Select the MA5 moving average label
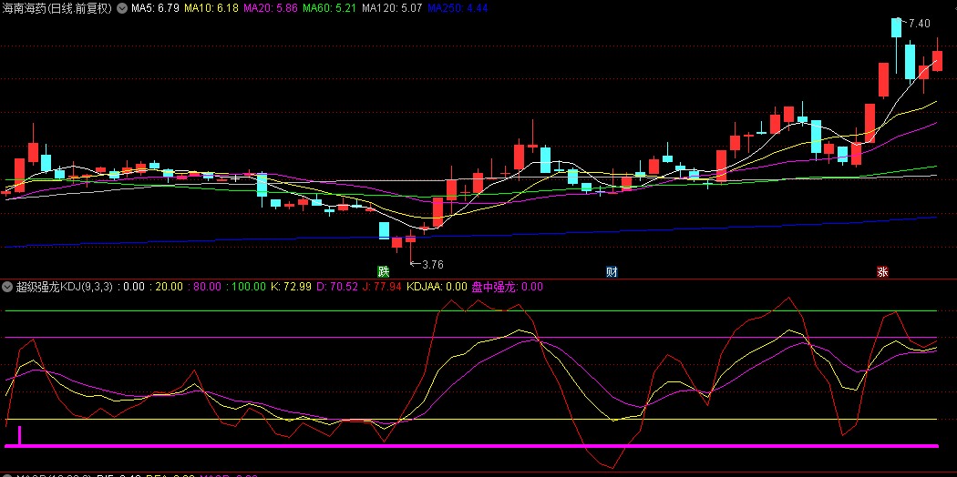This screenshot has height=477, width=957. pos(155,8)
